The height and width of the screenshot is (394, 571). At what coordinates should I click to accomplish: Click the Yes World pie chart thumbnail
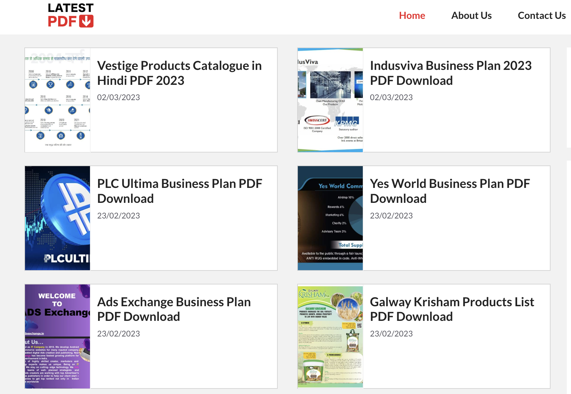pos(330,218)
